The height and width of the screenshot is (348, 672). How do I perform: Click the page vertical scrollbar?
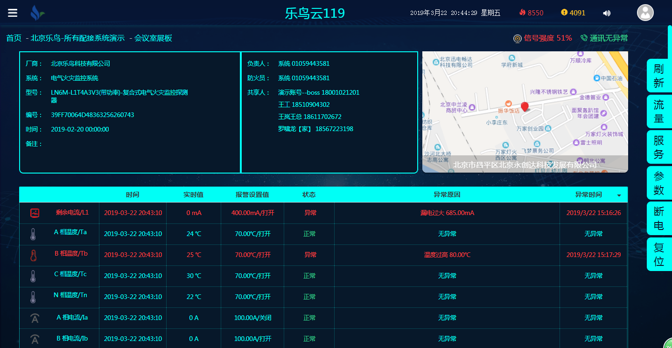coord(670,42)
